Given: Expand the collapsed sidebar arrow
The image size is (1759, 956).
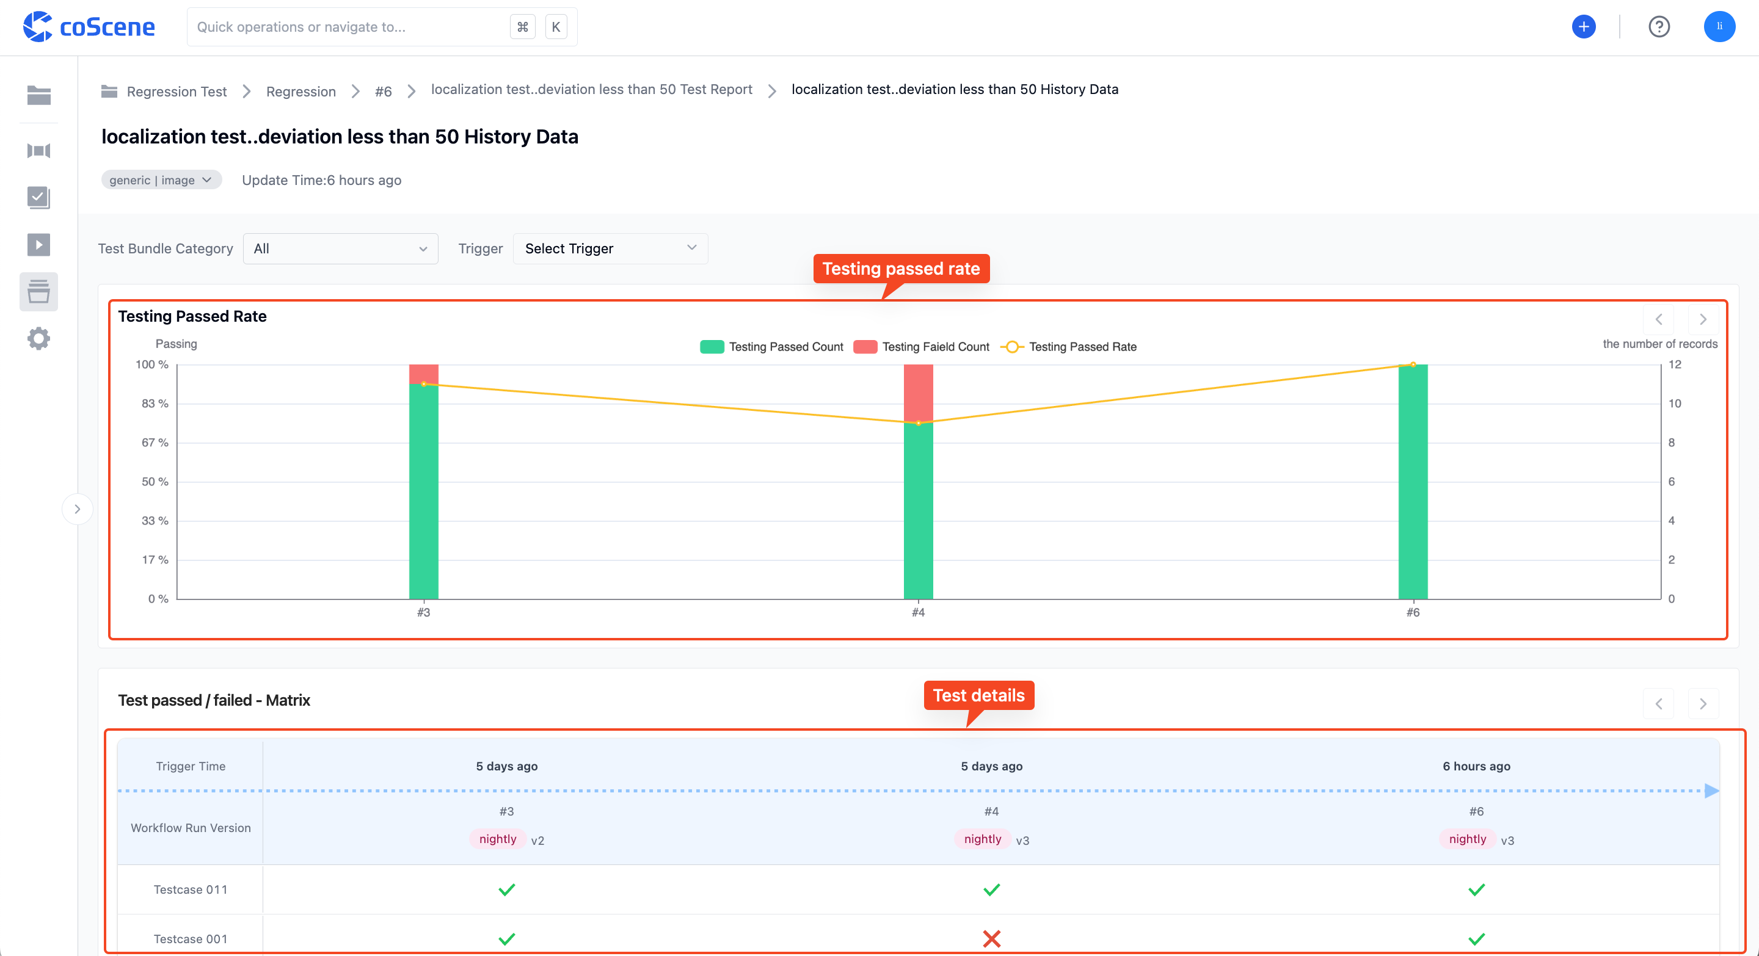Looking at the screenshot, I should pyautogui.click(x=77, y=509).
